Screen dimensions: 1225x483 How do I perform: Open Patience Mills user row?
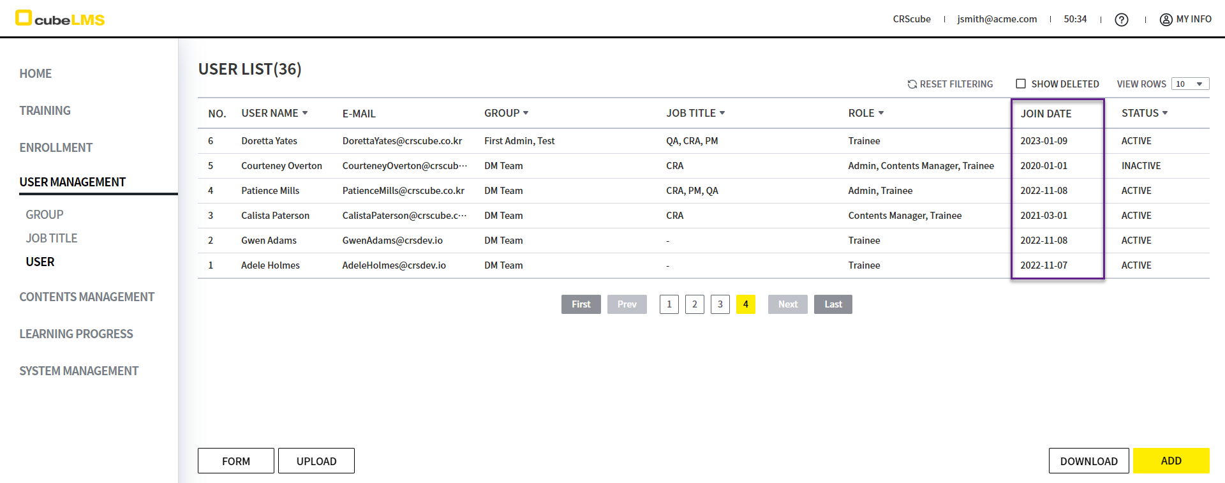(270, 191)
